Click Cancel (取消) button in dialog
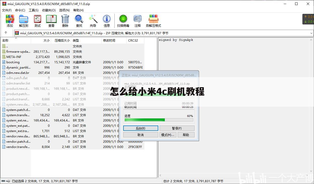Image resolution: width=314 pixels, height=184 pixels. pos(141,135)
